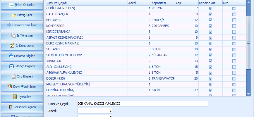
Task: Open Devir/Fesih İşler page
Action: 22,87
